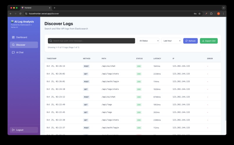The image size is (234, 145).
Task: Click the Logout button
Action: pos(24,130)
